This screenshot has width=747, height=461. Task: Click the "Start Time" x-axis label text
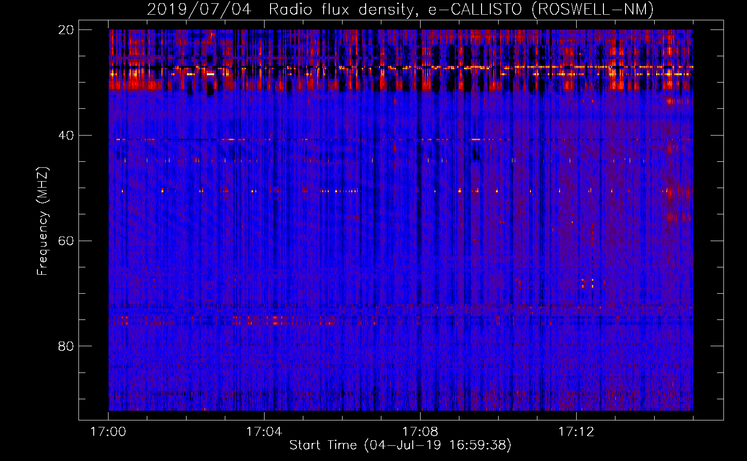click(323, 445)
